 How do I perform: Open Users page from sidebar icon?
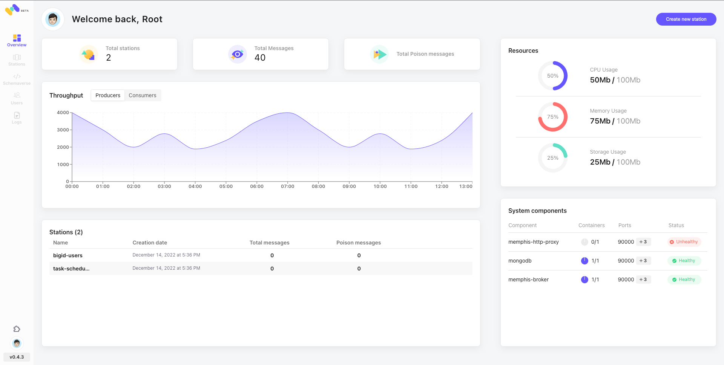point(17,96)
